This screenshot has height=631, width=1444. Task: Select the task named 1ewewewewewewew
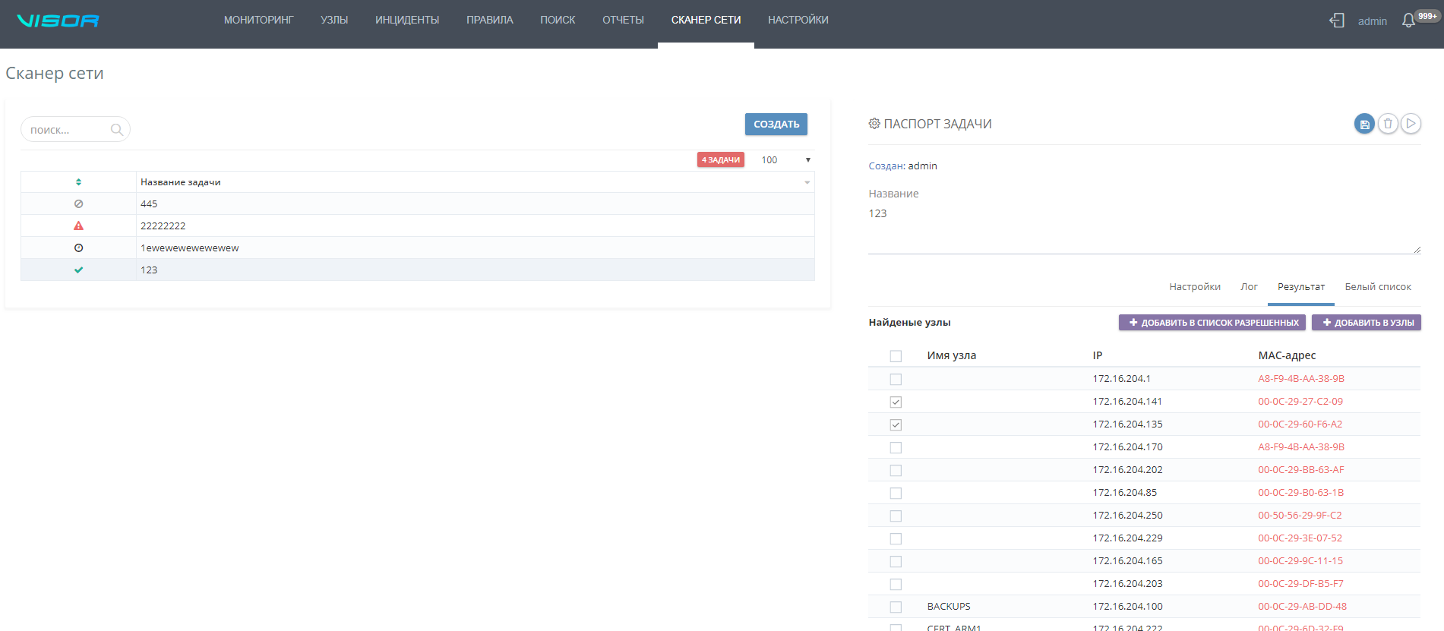coord(418,248)
